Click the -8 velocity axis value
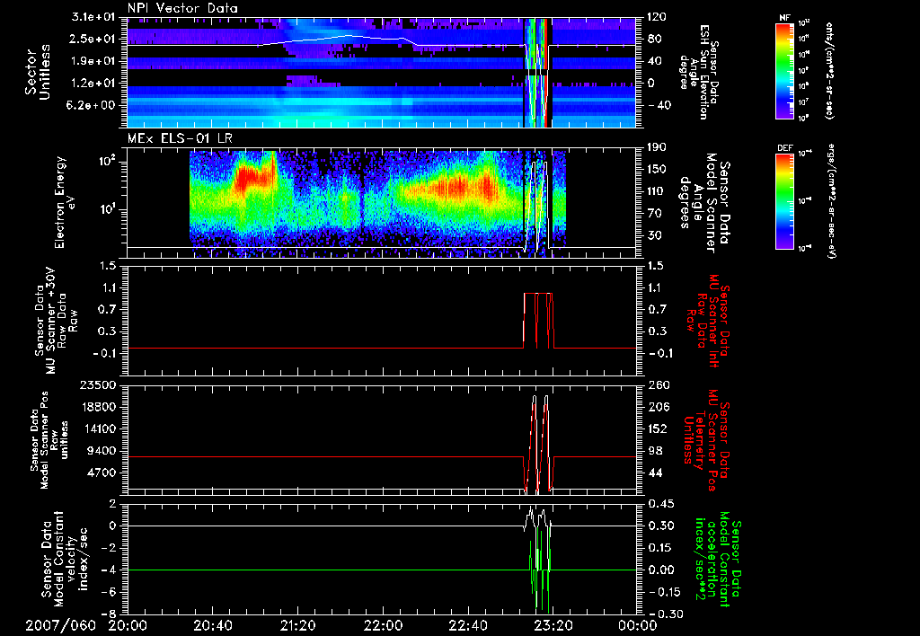The height and width of the screenshot is (636, 920). (110, 614)
